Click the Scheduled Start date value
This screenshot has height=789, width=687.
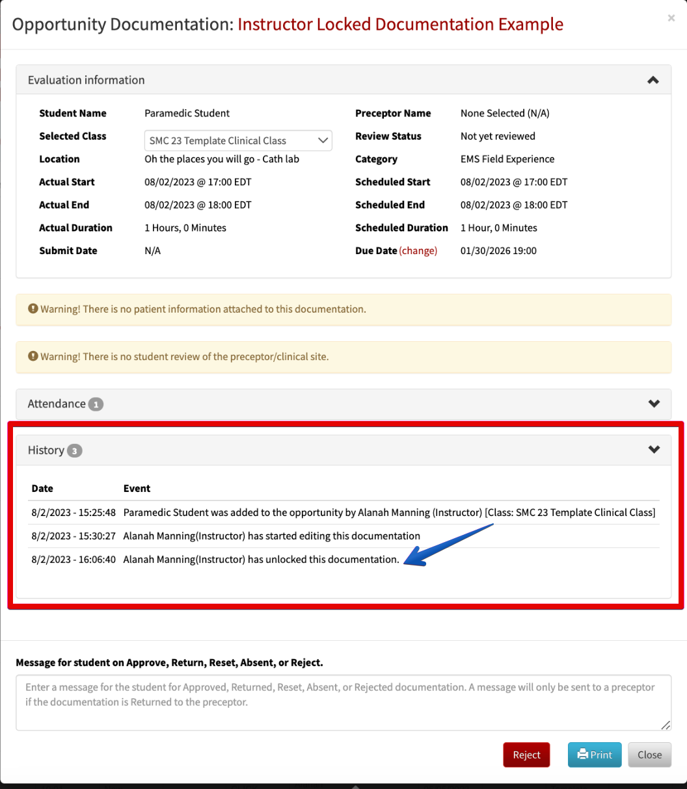point(514,182)
